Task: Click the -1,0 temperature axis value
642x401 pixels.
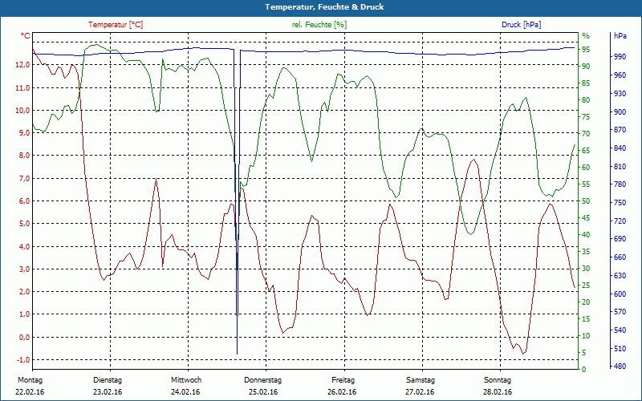Action: tap(22, 359)
